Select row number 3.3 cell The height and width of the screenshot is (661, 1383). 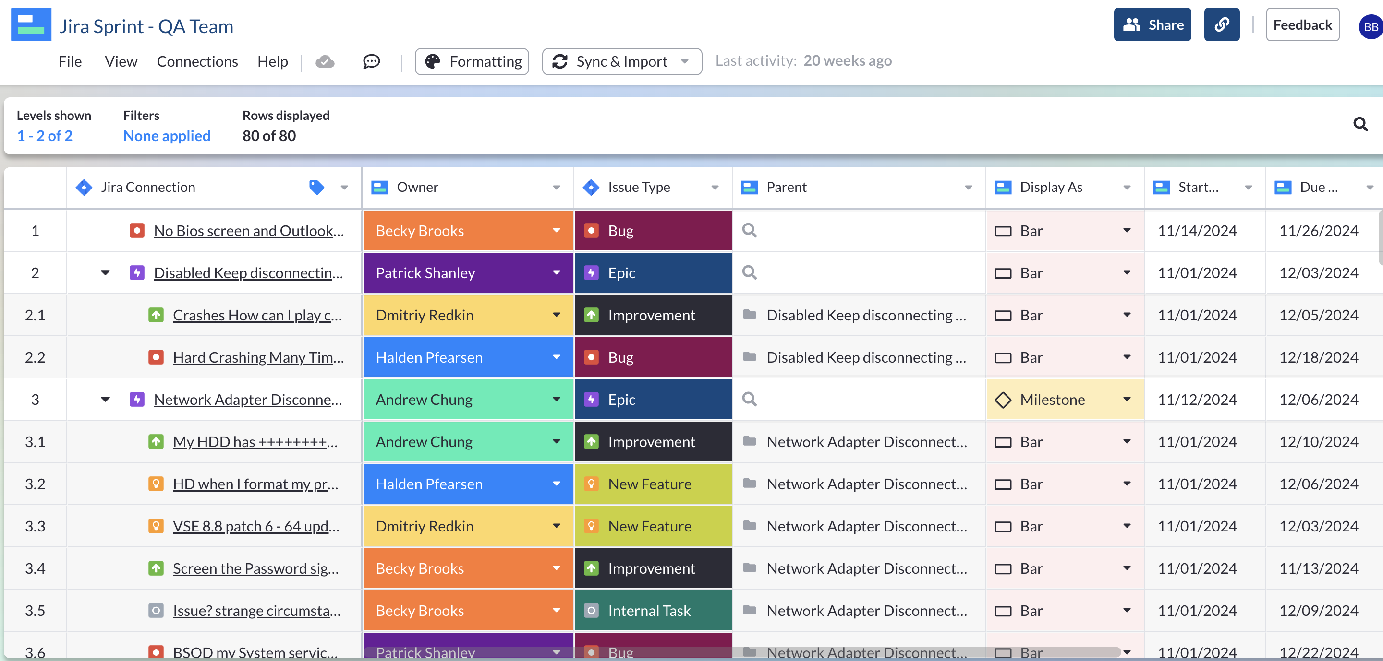[35, 526]
